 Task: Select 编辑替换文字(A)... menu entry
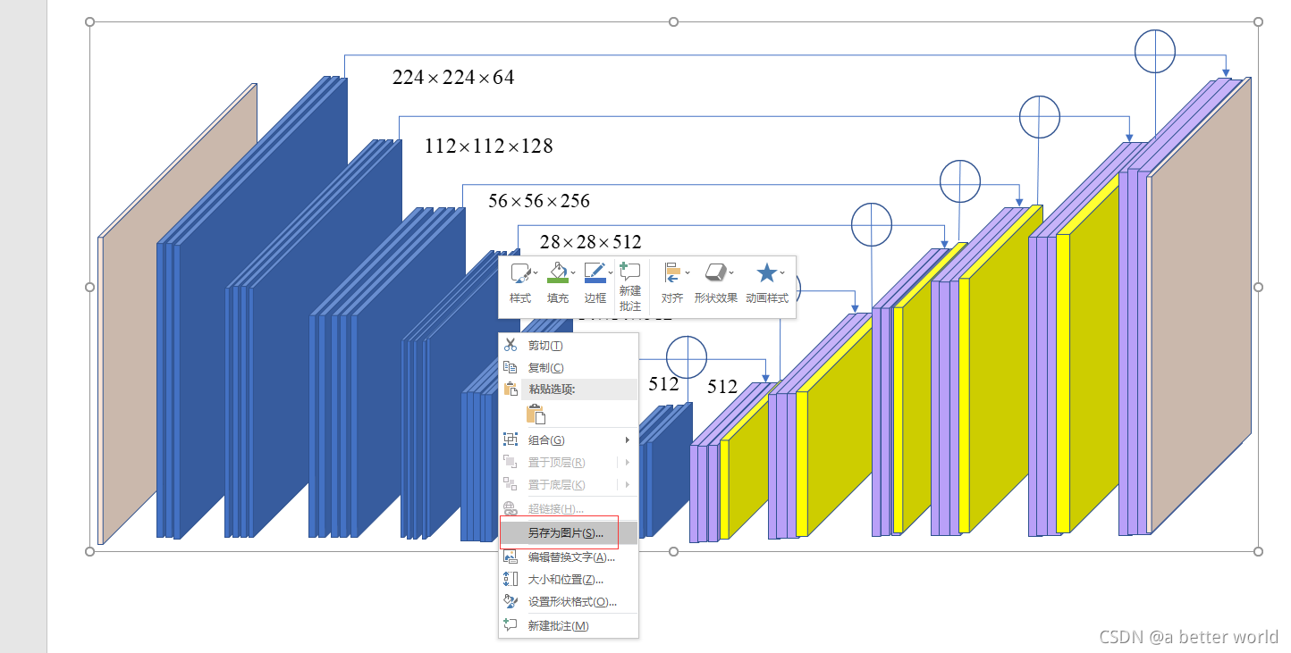click(568, 557)
